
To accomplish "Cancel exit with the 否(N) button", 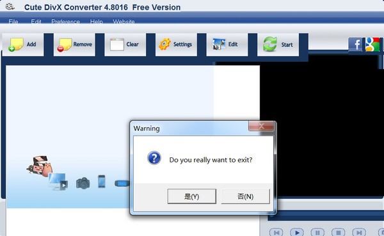I will [245, 196].
